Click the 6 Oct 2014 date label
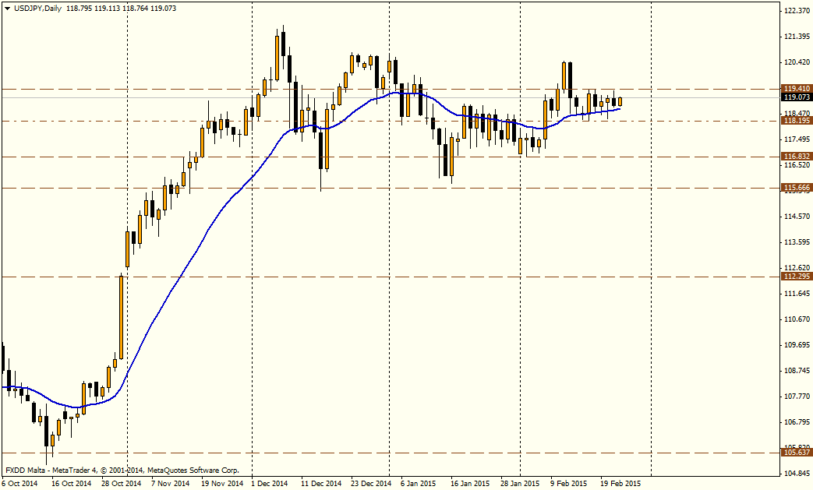Viewport: 813px width, 490px height. [19, 483]
